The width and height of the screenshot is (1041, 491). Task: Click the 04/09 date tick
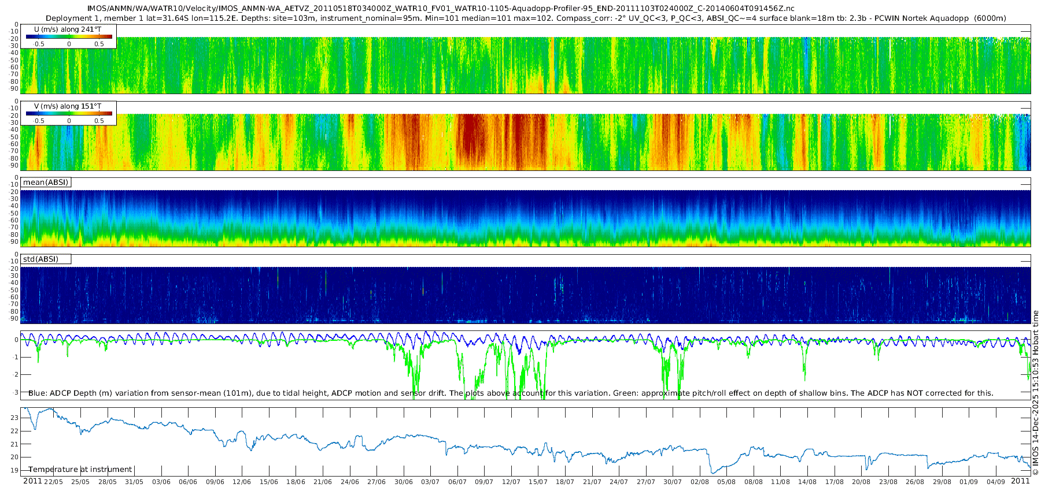point(995,482)
